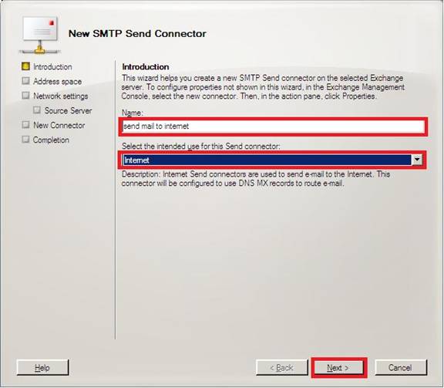Viewport: 444px width, 388px height.
Task: Select the Completion wizard step
Action: (51, 140)
